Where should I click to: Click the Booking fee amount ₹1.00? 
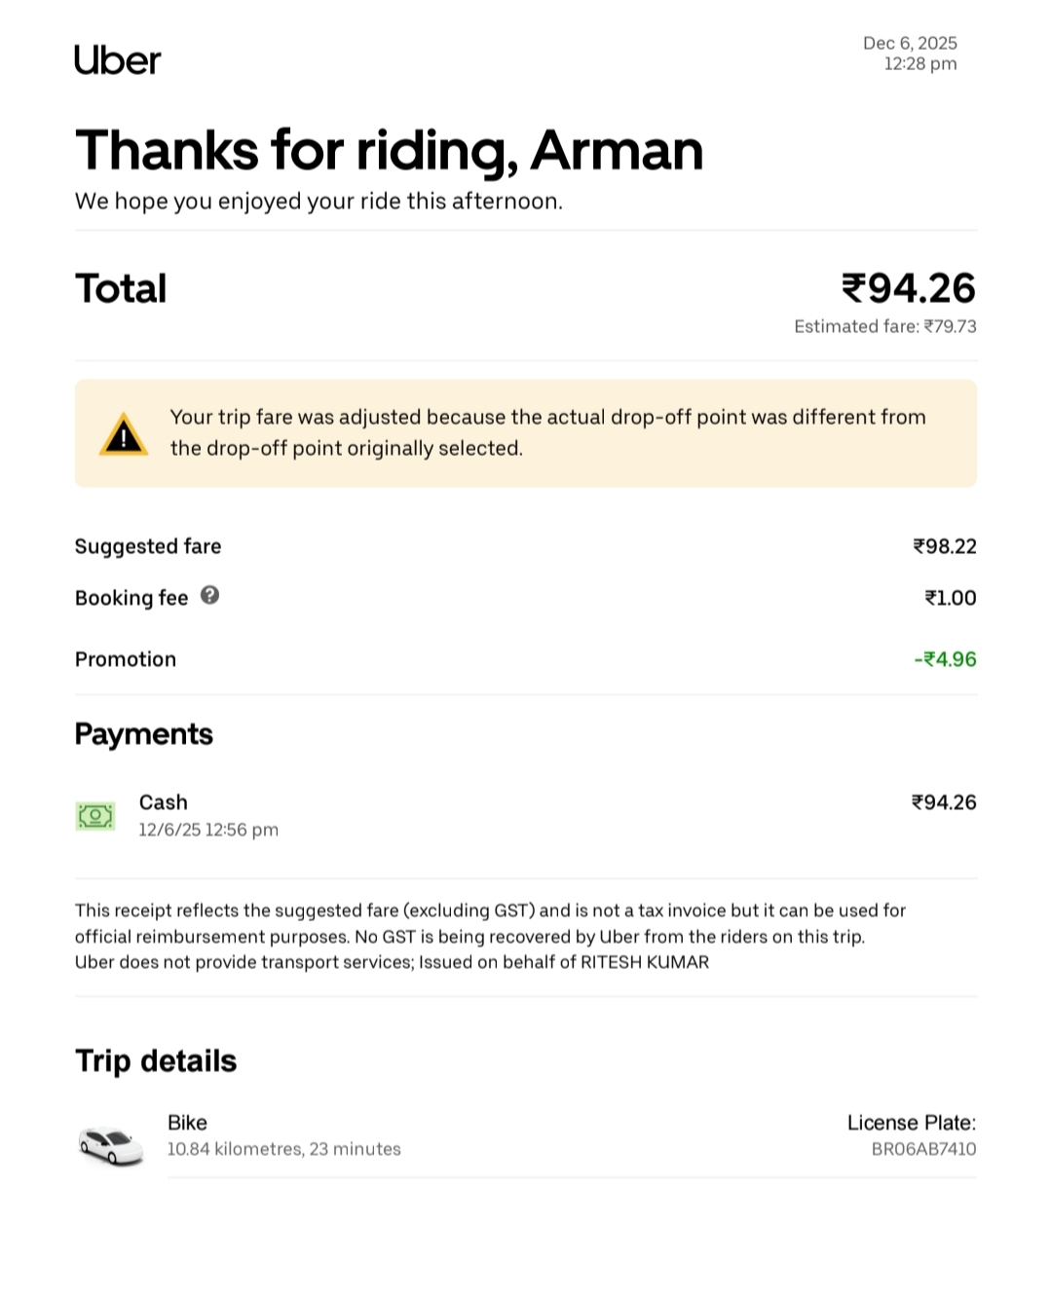coord(950,598)
